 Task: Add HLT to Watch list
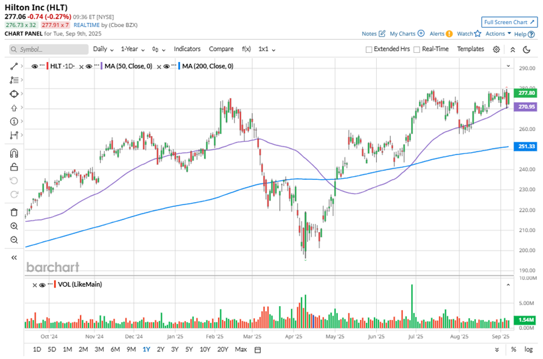[469, 34]
